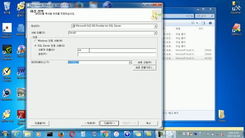This screenshot has width=245, height=138.
Task: Click the clock showing 2017-02-04
Action: (x=234, y=134)
